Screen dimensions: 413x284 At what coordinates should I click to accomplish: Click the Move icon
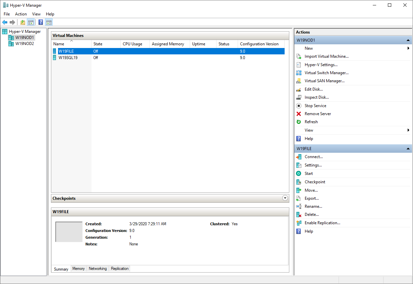(x=299, y=190)
